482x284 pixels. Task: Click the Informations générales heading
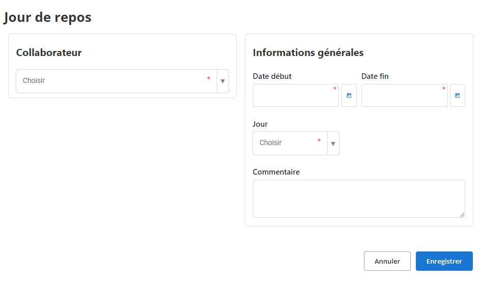(x=308, y=52)
